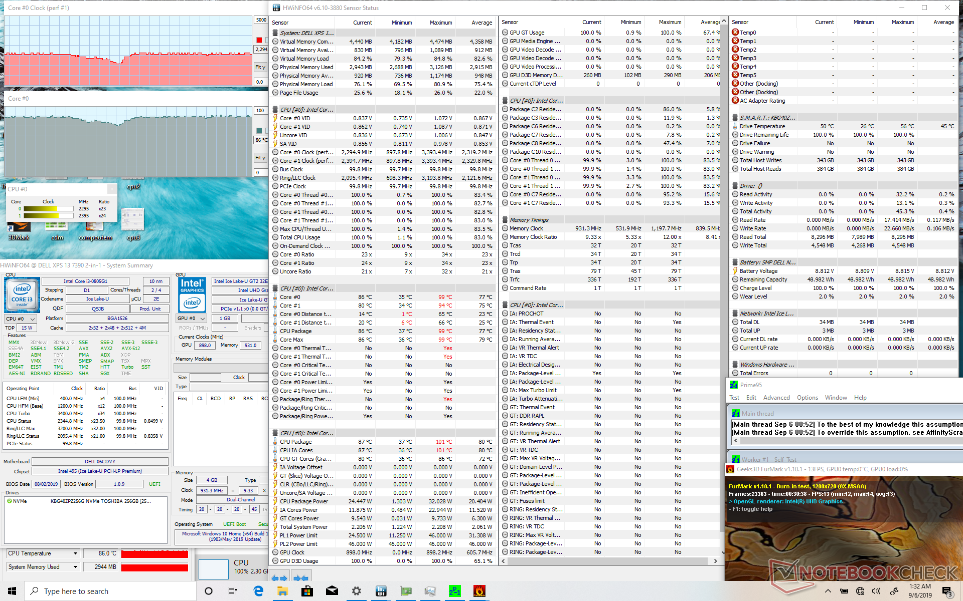Open the CPU Temperature dropdown list
The width and height of the screenshot is (963, 601).
pos(76,553)
